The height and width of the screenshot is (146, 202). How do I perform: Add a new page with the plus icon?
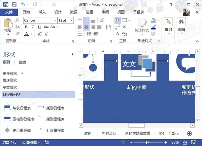(x=190, y=133)
